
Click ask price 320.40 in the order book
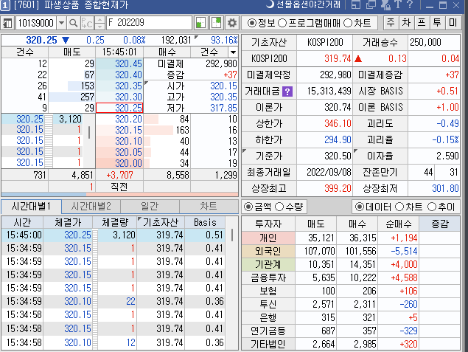[x=119, y=75]
